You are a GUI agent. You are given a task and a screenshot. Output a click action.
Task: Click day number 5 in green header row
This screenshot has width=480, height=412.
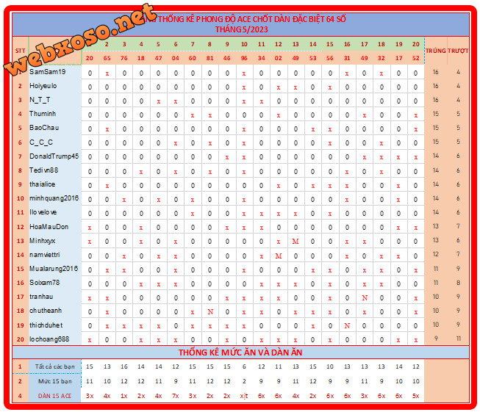(x=158, y=44)
